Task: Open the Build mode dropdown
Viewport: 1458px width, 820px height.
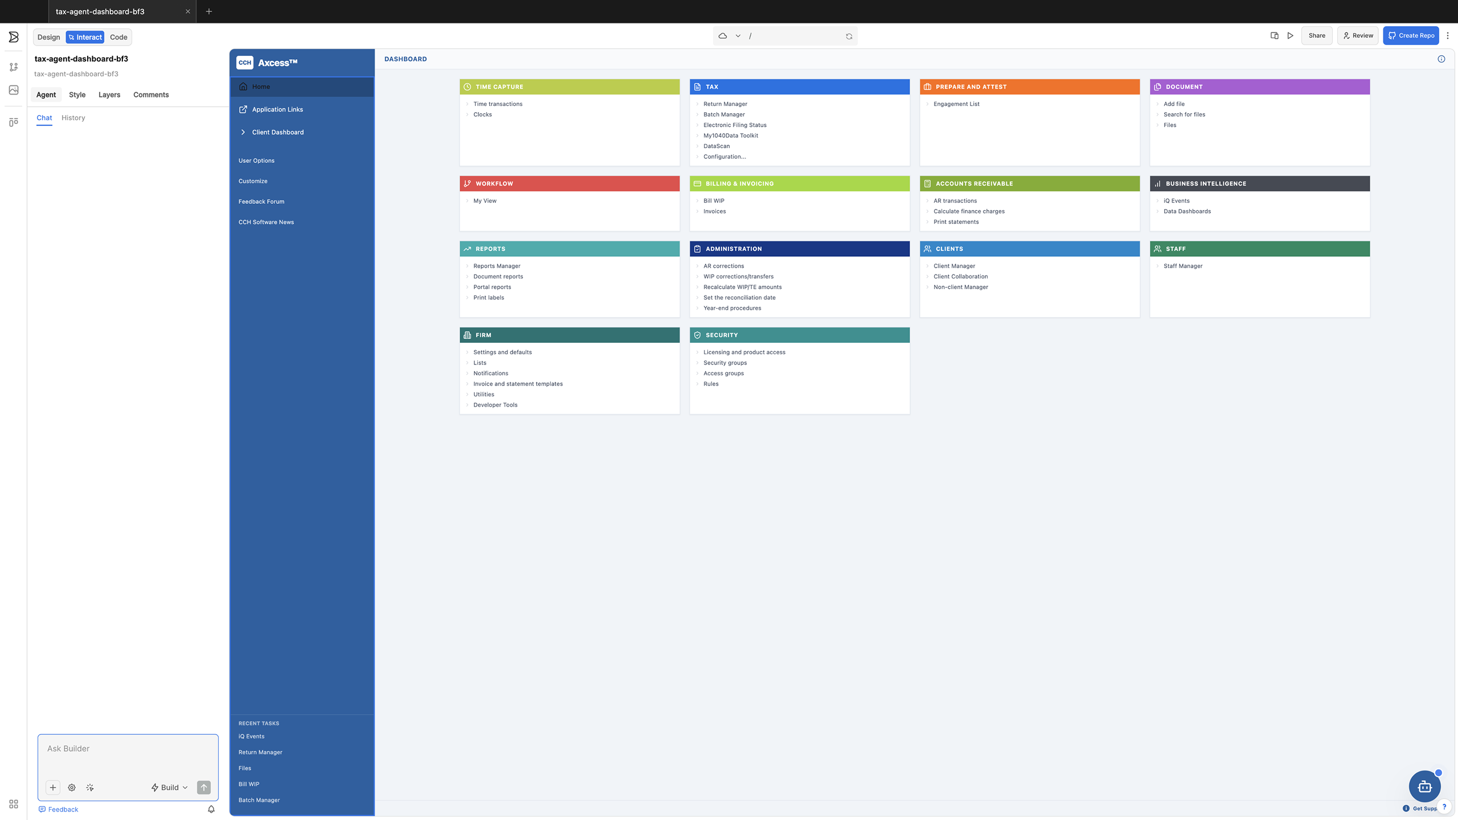Action: point(170,788)
